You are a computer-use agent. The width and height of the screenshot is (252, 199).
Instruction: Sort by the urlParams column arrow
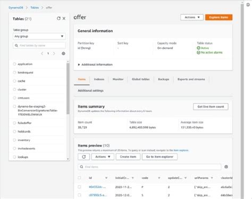coord(212,178)
